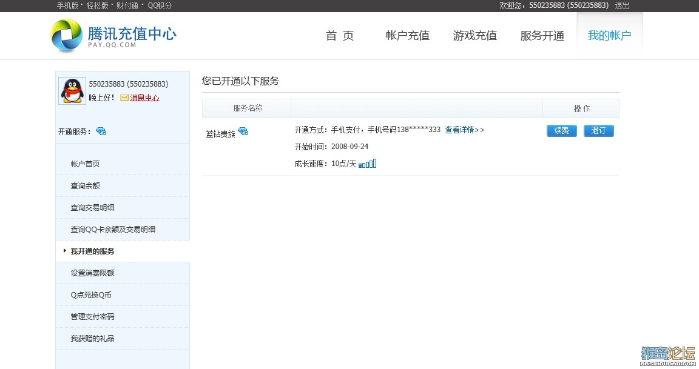The width and height of the screenshot is (699, 369).
Task: Open the 轻松版 link in the top bar
Action: coord(98,5)
